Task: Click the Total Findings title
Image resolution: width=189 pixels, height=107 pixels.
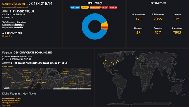Action: (94, 3)
